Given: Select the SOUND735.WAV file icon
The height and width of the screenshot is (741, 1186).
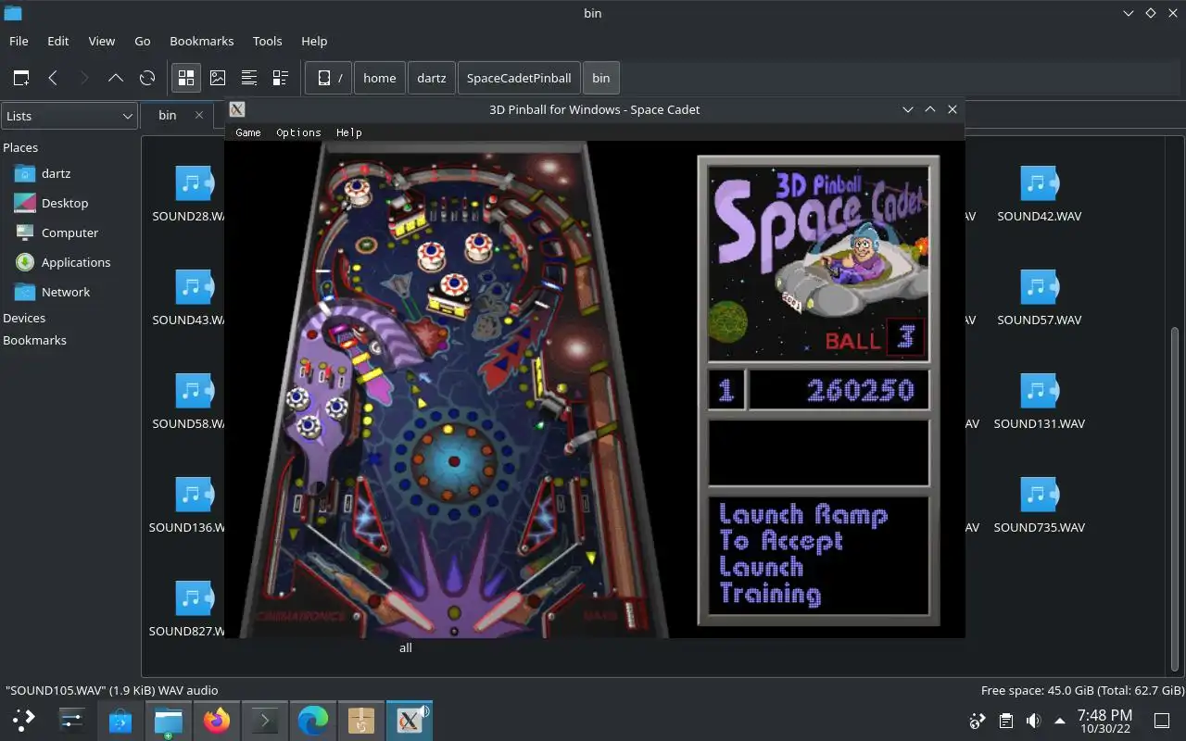Looking at the screenshot, I should point(1039,495).
